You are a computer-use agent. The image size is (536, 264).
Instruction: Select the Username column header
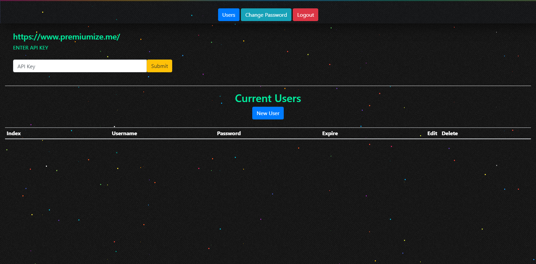pyautogui.click(x=124, y=133)
